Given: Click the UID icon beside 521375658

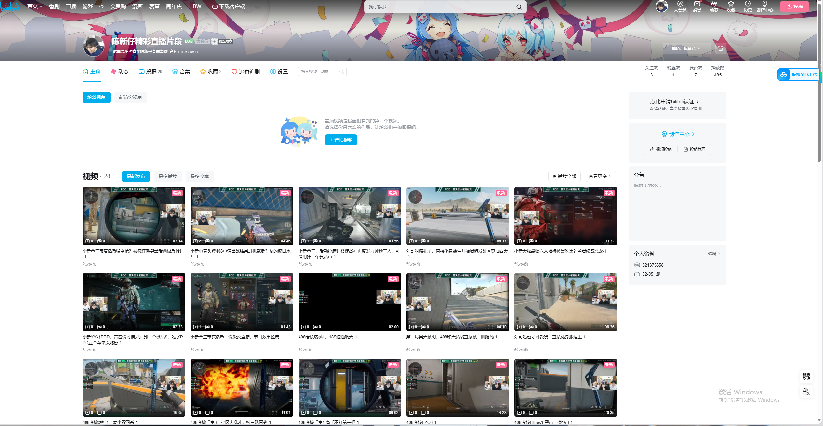Looking at the screenshot, I should 637,265.
